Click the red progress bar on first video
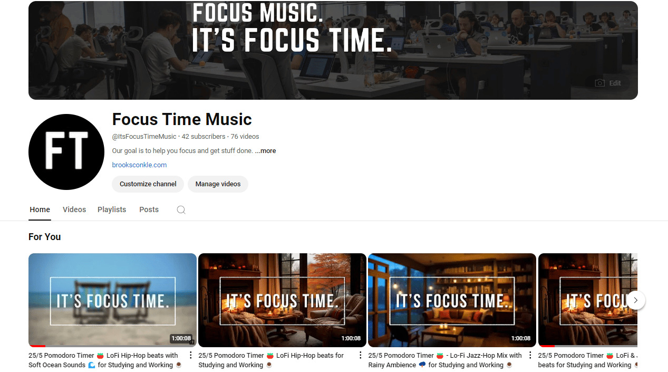This screenshot has height=372, width=668. click(x=37, y=346)
